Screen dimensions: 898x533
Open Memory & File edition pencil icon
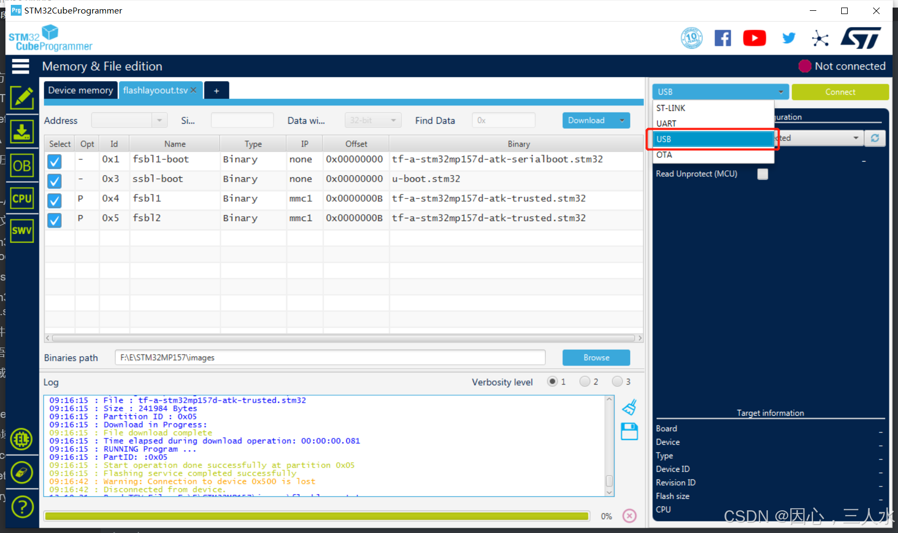[22, 98]
